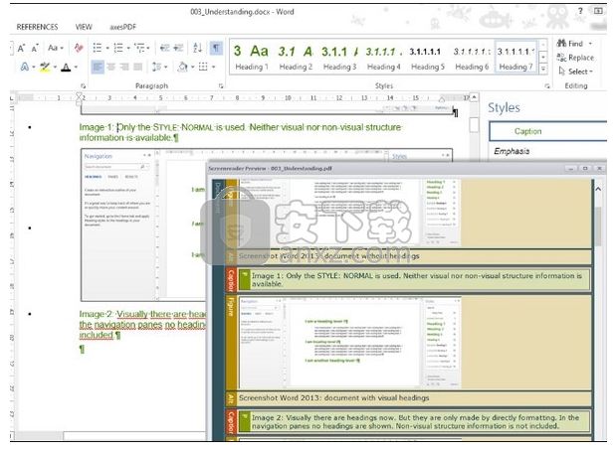The height and width of the screenshot is (454, 615).
Task: Sort text with A-Z icon
Action: pyautogui.click(x=198, y=48)
